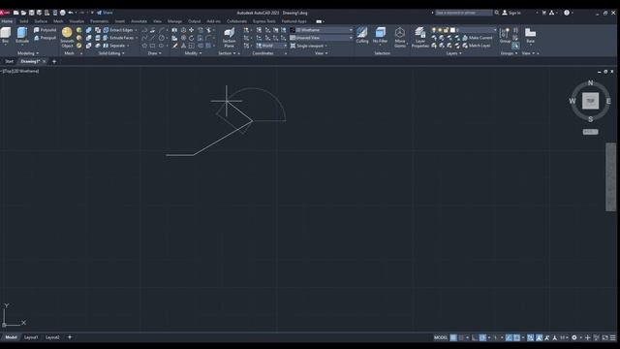The width and height of the screenshot is (620, 349).
Task: Activate the Polysolid tool
Action: click(45, 30)
